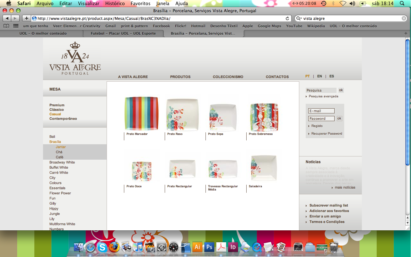Focus the E-mail input field
The height and width of the screenshot is (257, 411).
pyautogui.click(x=321, y=111)
